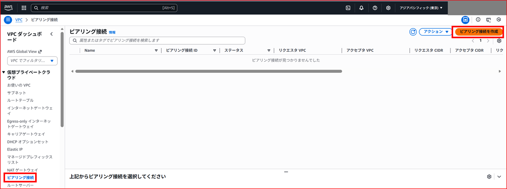This screenshot has width=507, height=189.
Task: Open the help question mark icon
Action: pyautogui.click(x=375, y=8)
